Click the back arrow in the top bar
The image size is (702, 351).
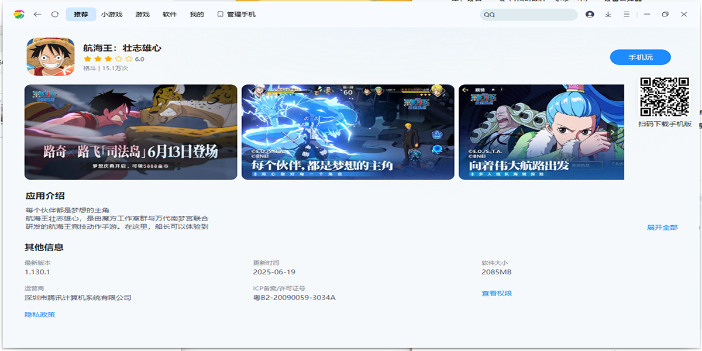37,14
